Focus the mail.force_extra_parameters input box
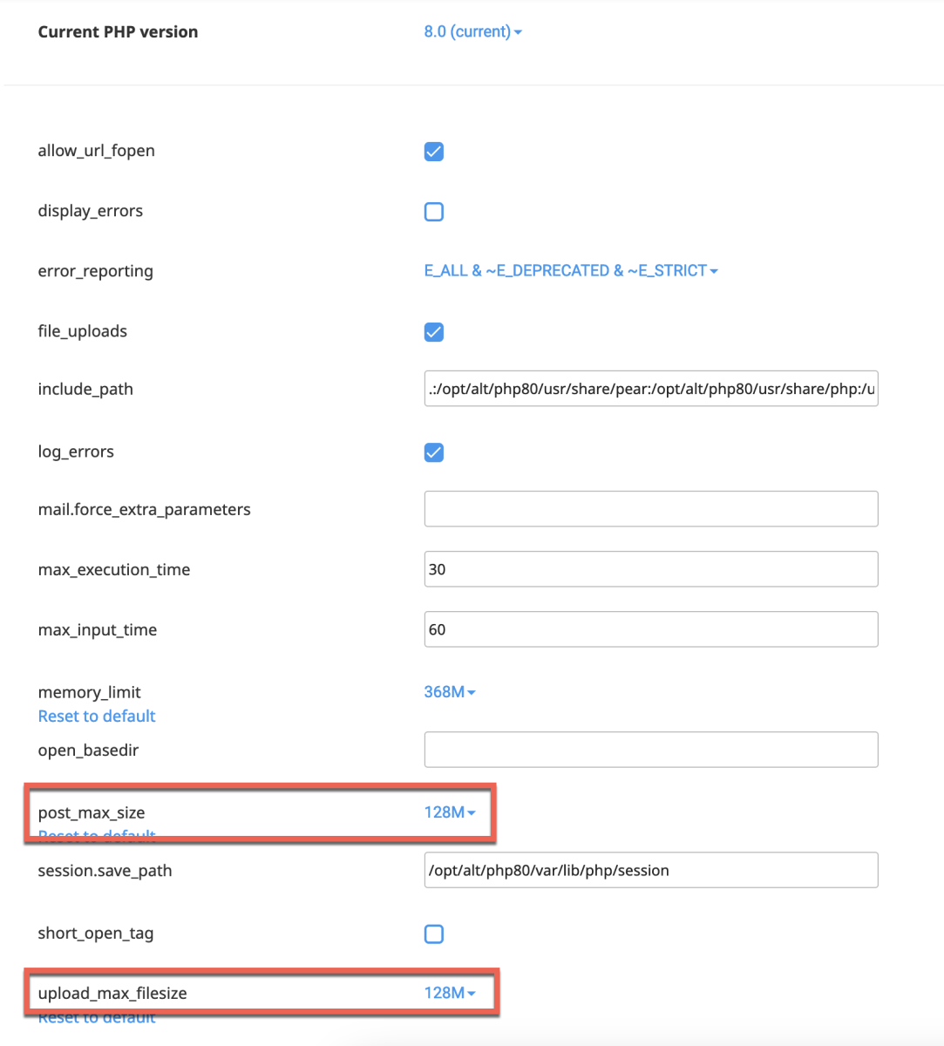This screenshot has height=1046, width=944. (650, 509)
